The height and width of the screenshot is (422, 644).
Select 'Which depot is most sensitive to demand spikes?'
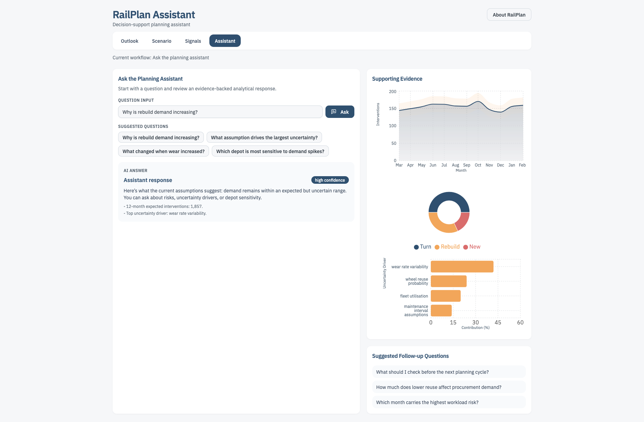270,151
